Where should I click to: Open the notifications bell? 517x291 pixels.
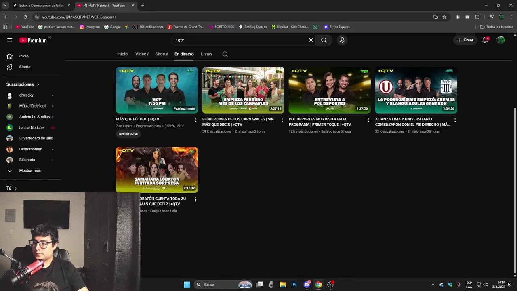pyautogui.click(x=485, y=40)
